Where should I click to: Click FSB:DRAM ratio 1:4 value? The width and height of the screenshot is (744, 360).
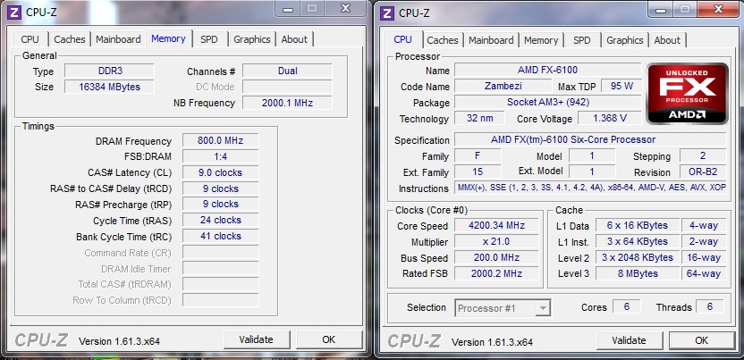click(221, 156)
